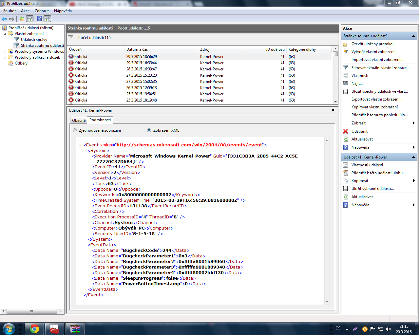This screenshot has height=335, width=419.
Task: Sort events by Datum a čas column
Action: [x=137, y=49]
